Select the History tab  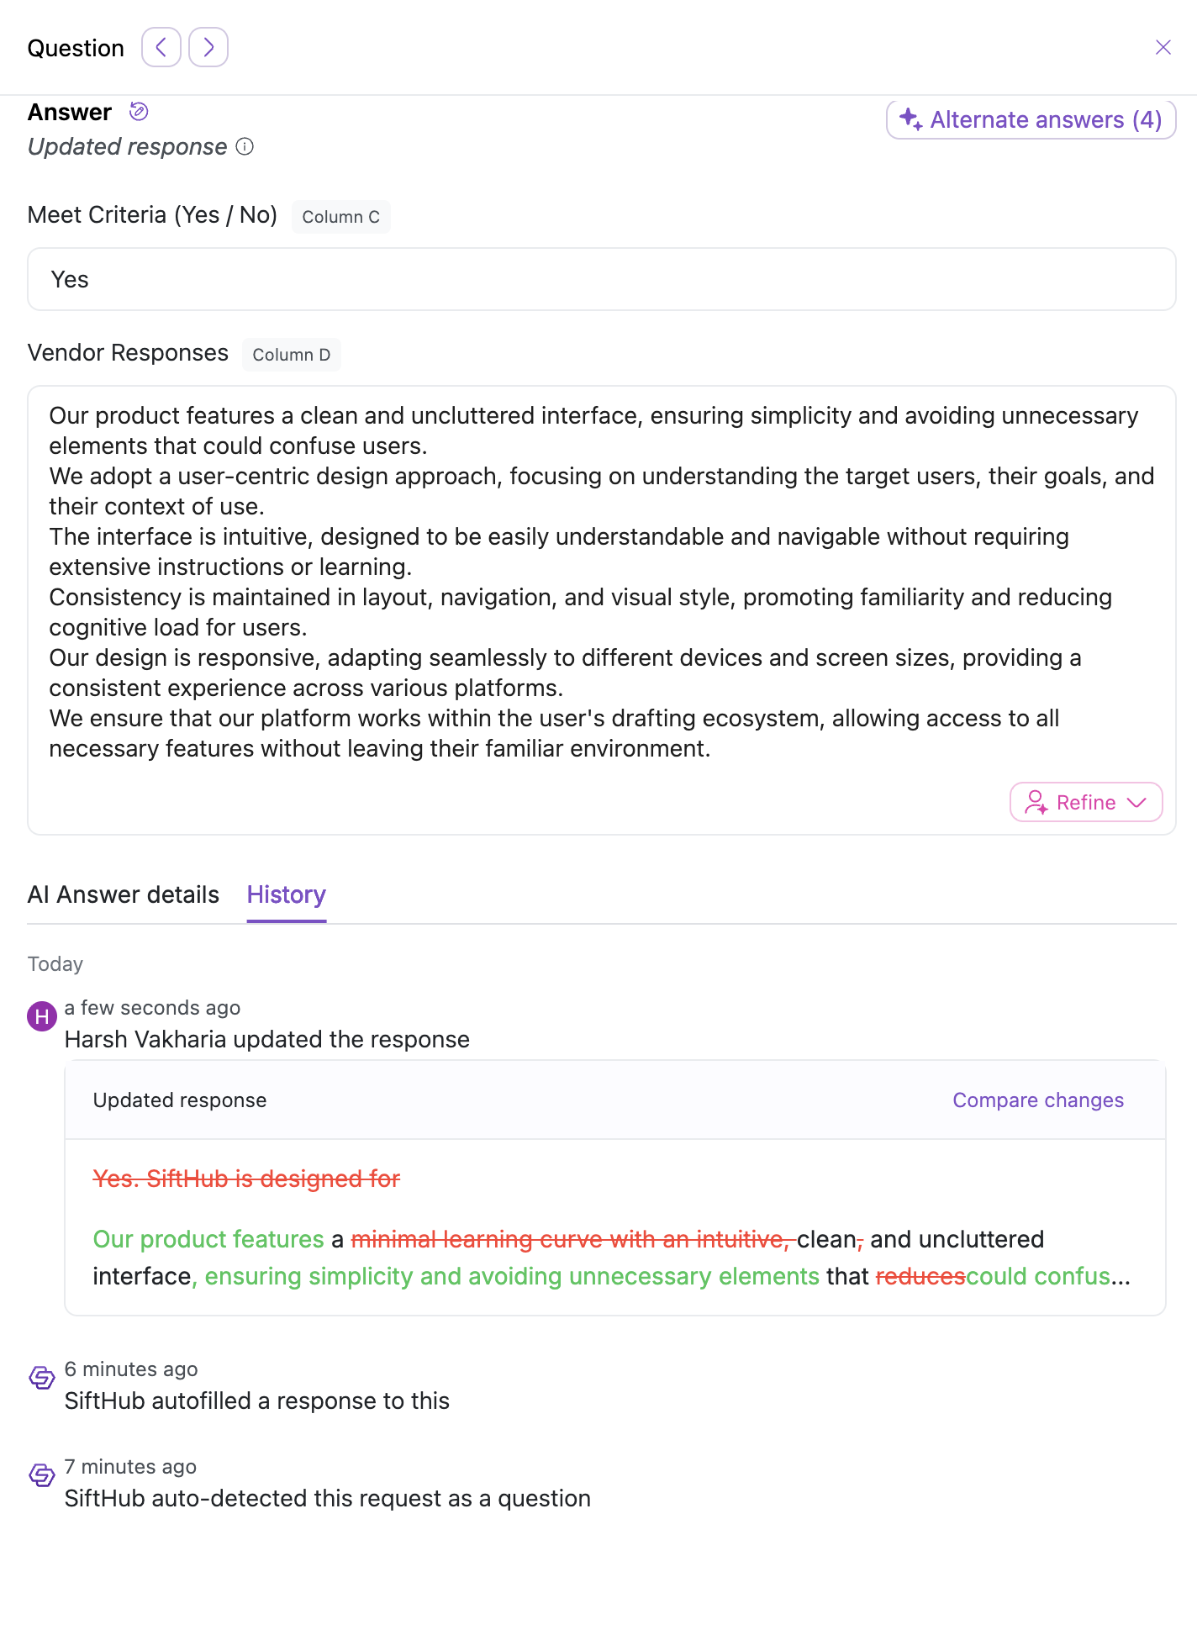coord(287,894)
